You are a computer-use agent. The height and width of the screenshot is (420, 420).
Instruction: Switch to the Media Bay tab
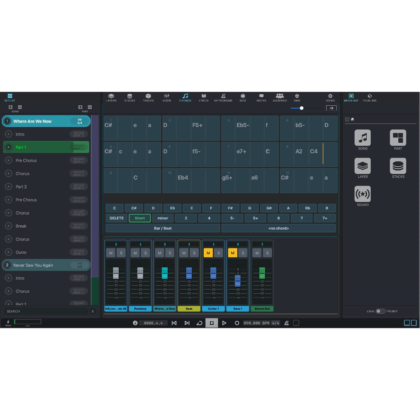click(351, 98)
